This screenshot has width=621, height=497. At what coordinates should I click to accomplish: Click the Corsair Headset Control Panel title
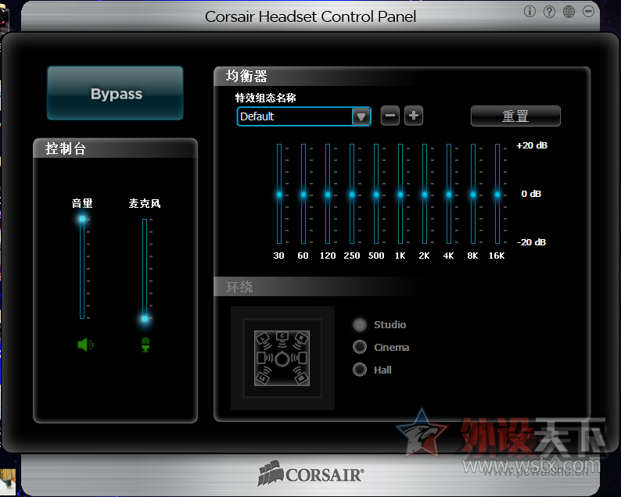pyautogui.click(x=310, y=16)
